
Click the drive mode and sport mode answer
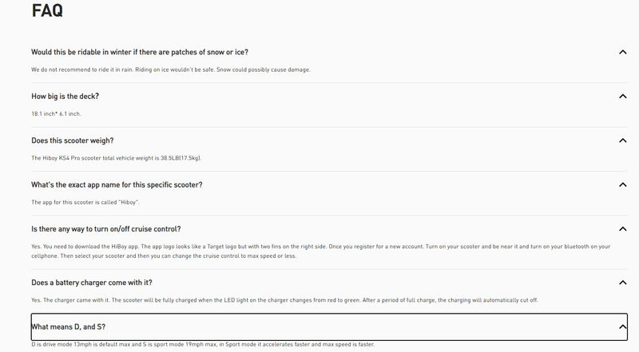(202, 344)
